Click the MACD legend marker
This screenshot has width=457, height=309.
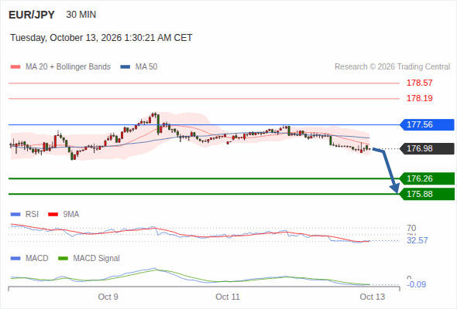coord(15,259)
